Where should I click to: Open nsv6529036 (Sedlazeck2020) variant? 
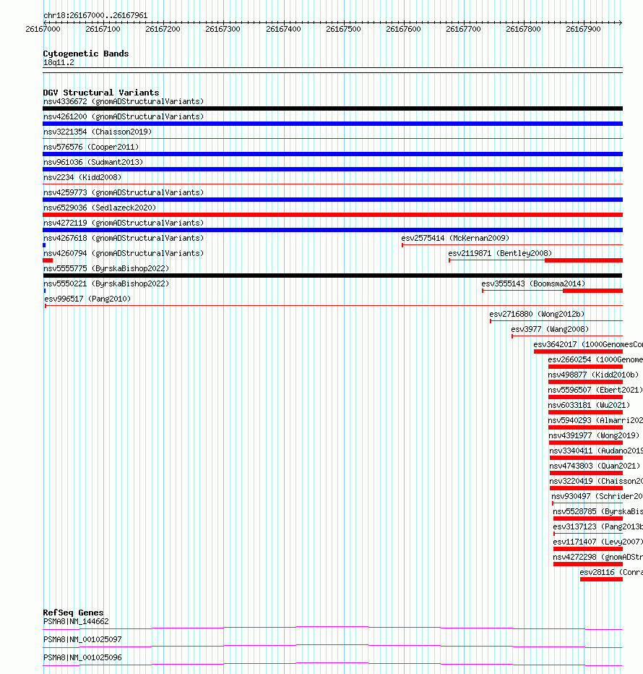coord(100,208)
